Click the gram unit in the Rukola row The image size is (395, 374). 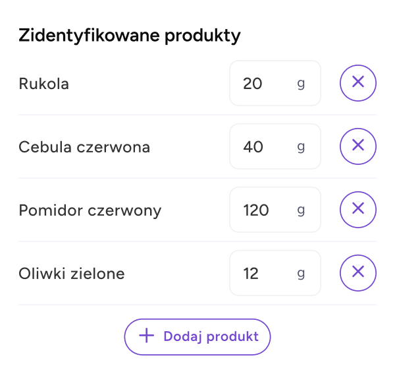point(301,84)
